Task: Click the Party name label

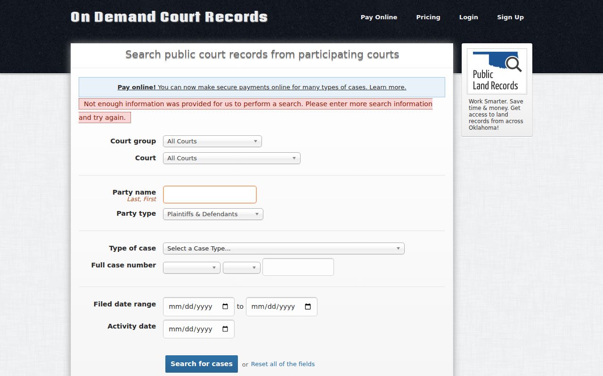Action: click(134, 192)
